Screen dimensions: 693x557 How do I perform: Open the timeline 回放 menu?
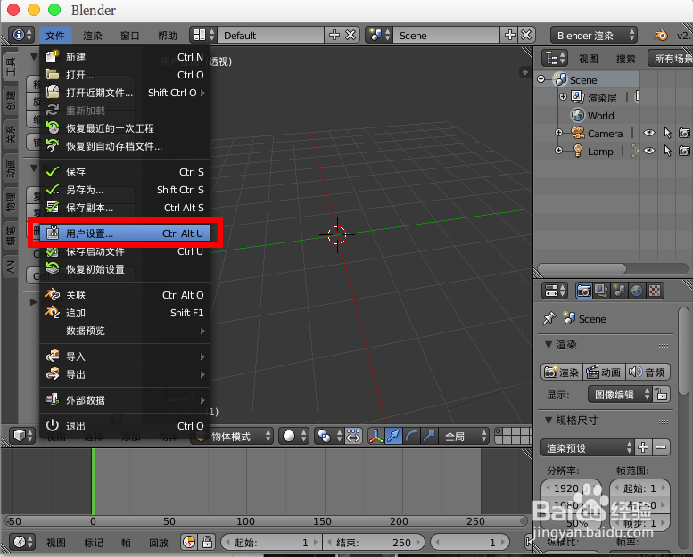pos(159,543)
